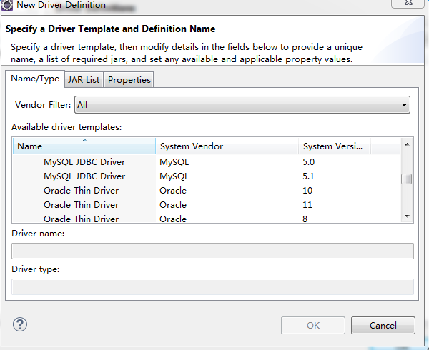Switch to the JAR List tab

tap(84, 80)
